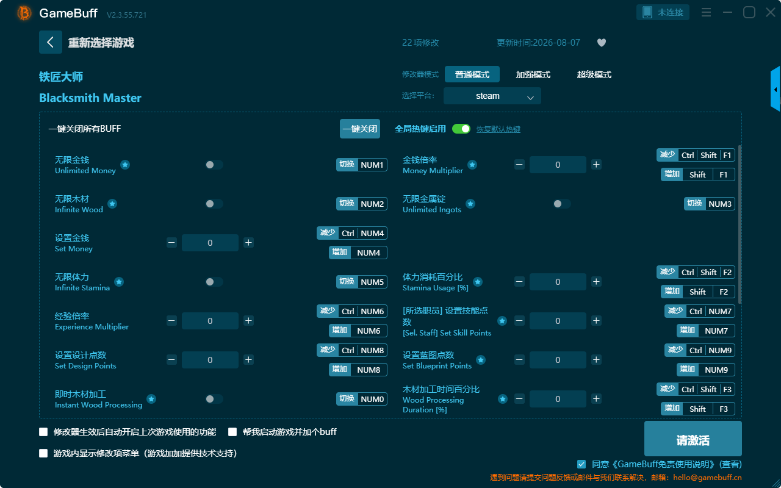Enable Infinite Stamina switch
Viewport: 781px width, 488px height.
click(214, 282)
